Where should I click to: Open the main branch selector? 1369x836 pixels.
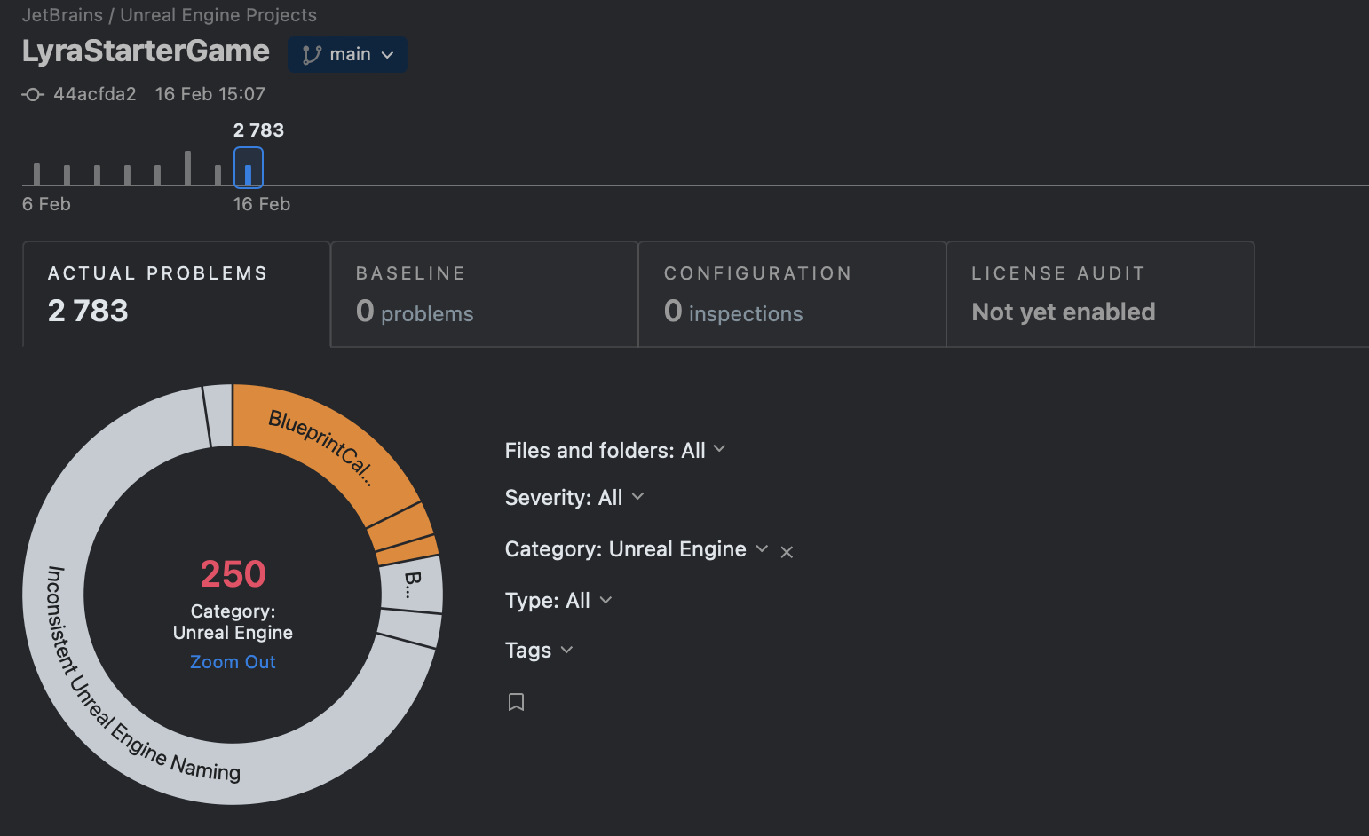click(x=347, y=55)
